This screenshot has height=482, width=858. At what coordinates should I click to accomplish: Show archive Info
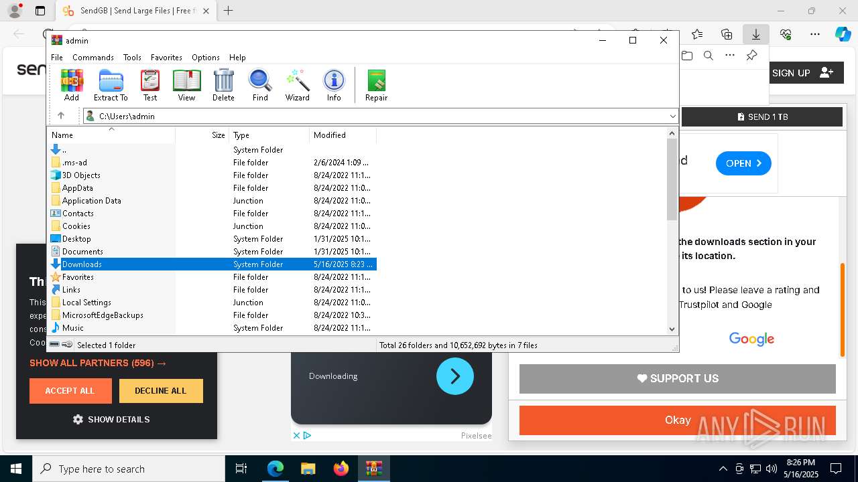point(334,85)
